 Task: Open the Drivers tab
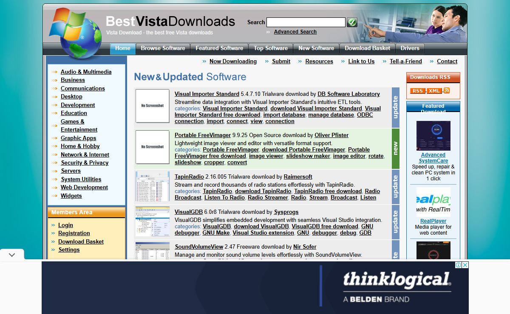[x=410, y=48]
